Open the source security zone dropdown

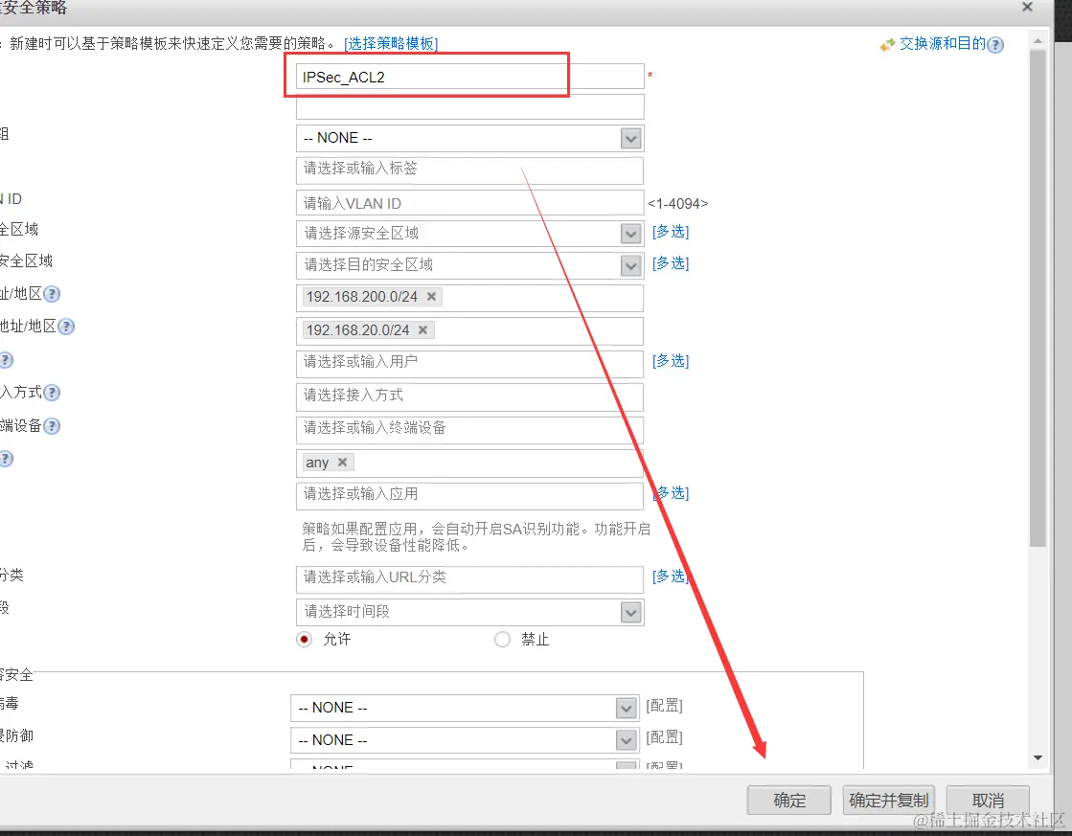pyautogui.click(x=470, y=234)
